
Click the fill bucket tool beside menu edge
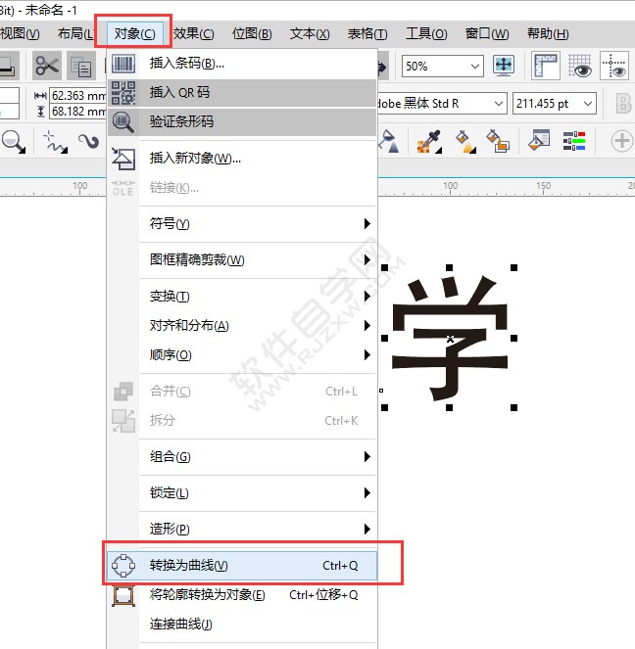point(389,141)
